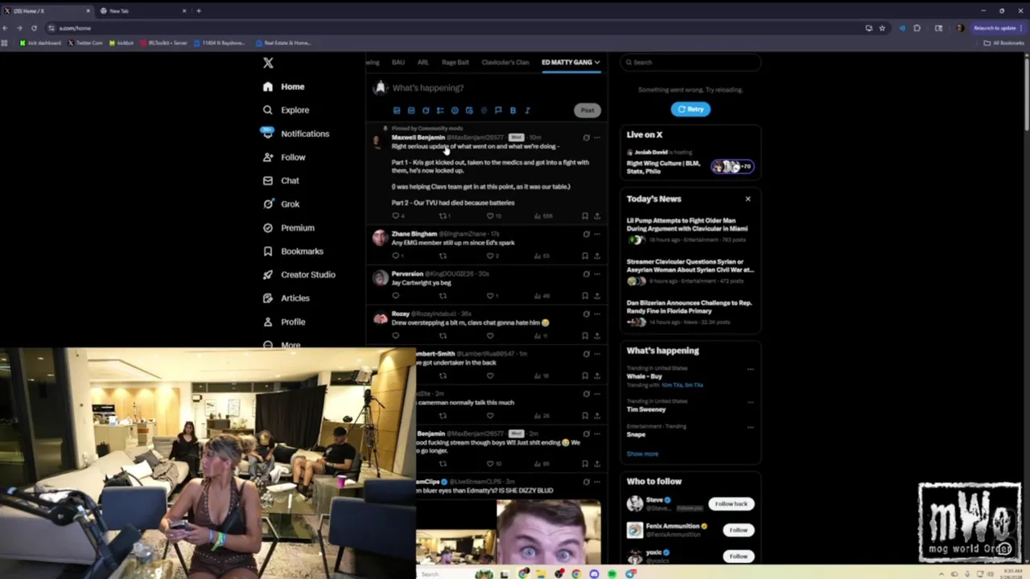Like the Perversion 'Jay Cartwright' post
1030x579 pixels.
point(490,296)
